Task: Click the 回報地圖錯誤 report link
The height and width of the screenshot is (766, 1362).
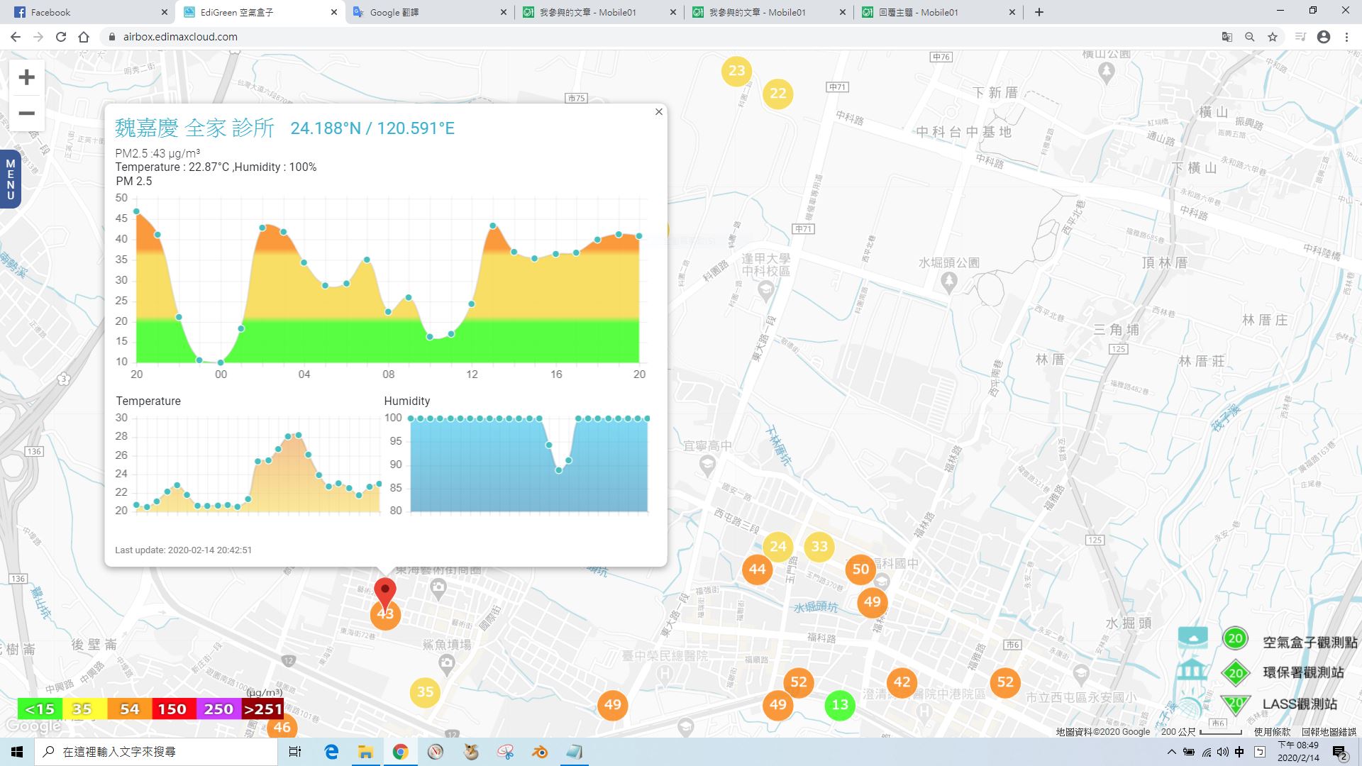Action: [x=1329, y=732]
